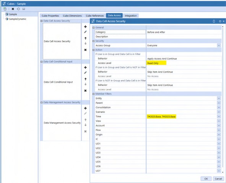Click the Time member filter field

[x=182, y=117]
